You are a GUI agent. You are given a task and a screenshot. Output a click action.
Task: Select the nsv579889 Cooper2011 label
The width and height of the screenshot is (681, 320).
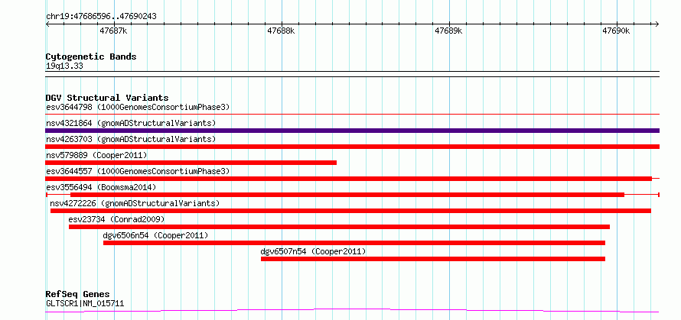tap(96, 155)
